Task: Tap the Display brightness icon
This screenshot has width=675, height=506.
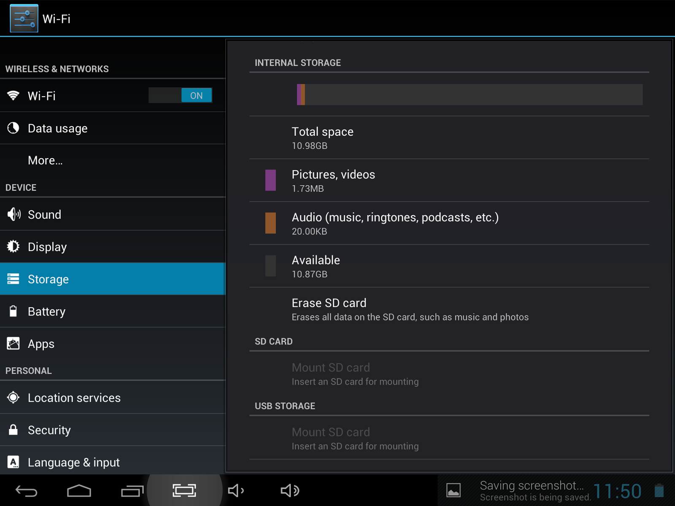Action: [13, 246]
